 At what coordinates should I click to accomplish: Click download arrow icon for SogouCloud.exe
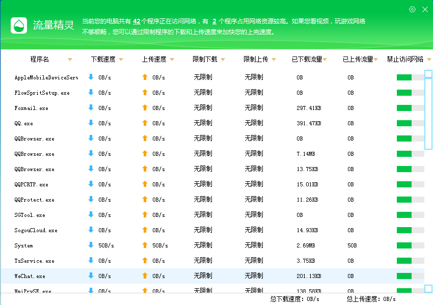91,230
